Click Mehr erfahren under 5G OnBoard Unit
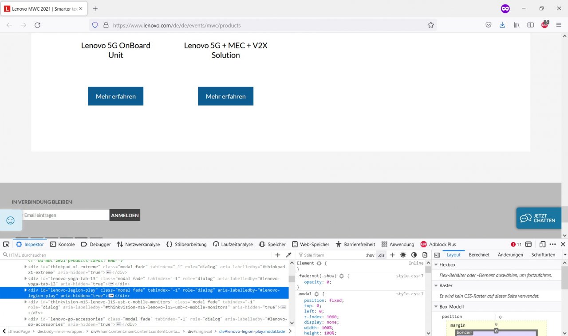Image resolution: width=568 pixels, height=336 pixels. click(115, 96)
